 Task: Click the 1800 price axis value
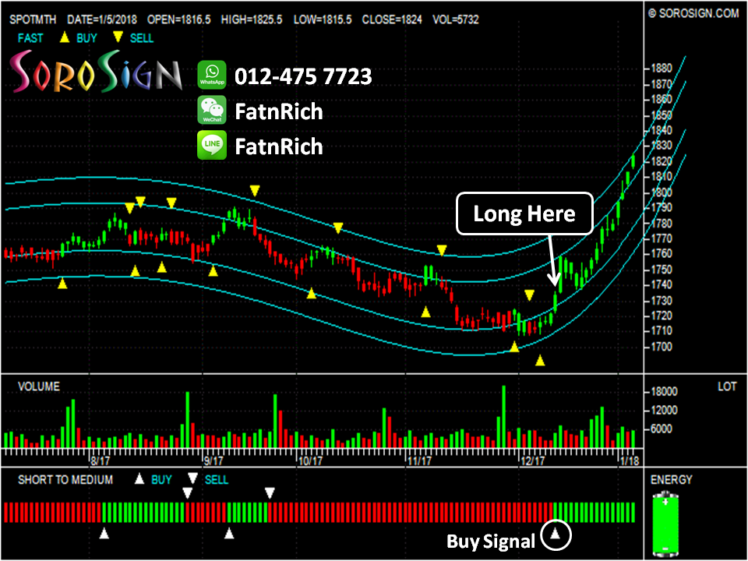pyautogui.click(x=662, y=192)
